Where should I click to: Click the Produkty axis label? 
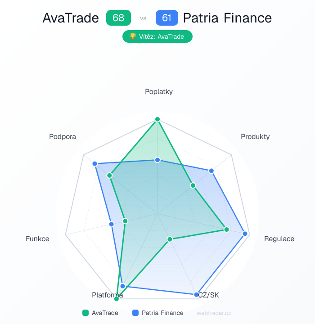click(x=255, y=136)
